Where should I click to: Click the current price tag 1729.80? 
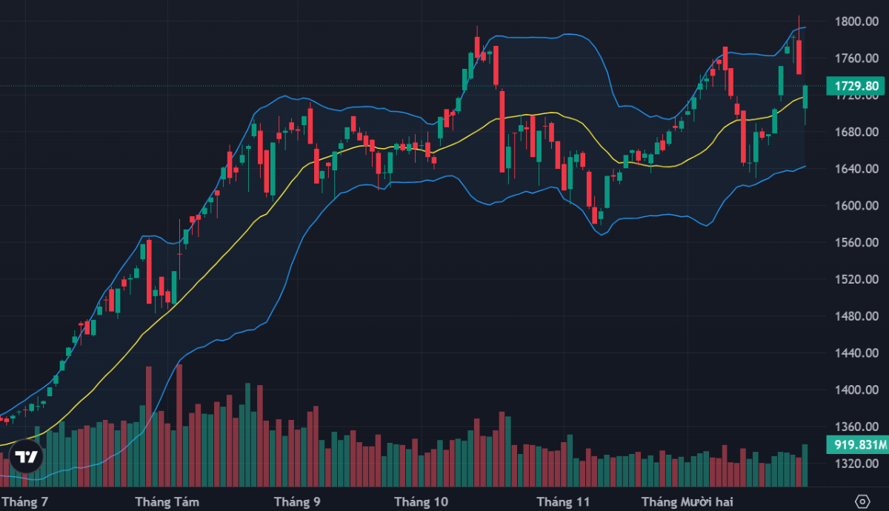tap(856, 86)
